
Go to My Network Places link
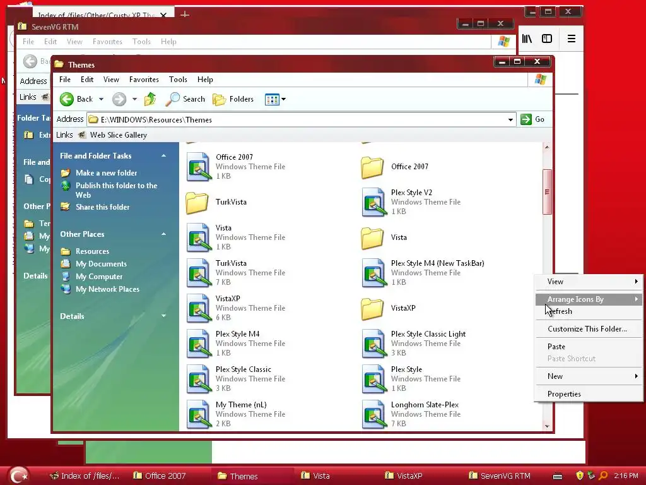point(107,289)
